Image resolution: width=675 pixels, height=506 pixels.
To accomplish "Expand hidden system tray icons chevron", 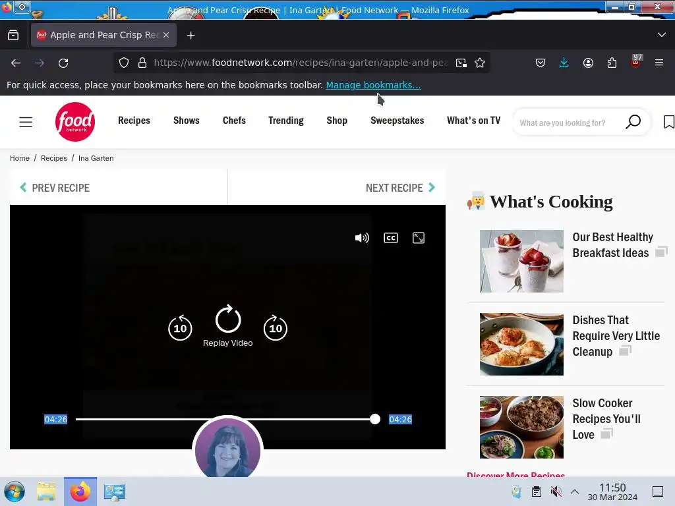I will click(575, 492).
